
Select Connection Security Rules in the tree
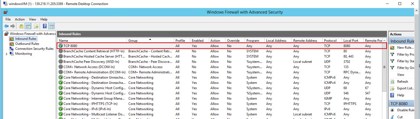[x=34, y=49]
